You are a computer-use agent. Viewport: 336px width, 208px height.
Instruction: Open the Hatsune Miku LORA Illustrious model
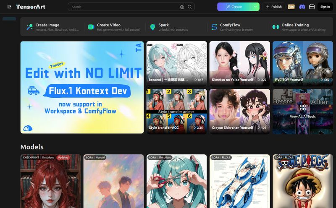(176, 181)
